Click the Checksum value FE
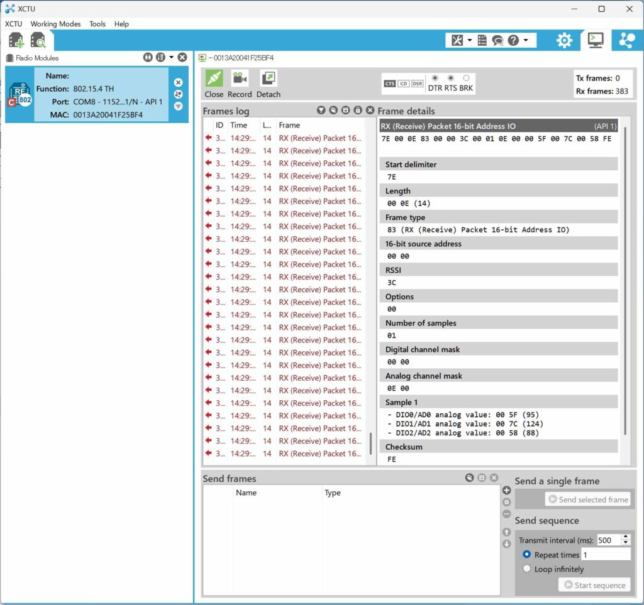Image resolution: width=644 pixels, height=605 pixels. [391, 459]
